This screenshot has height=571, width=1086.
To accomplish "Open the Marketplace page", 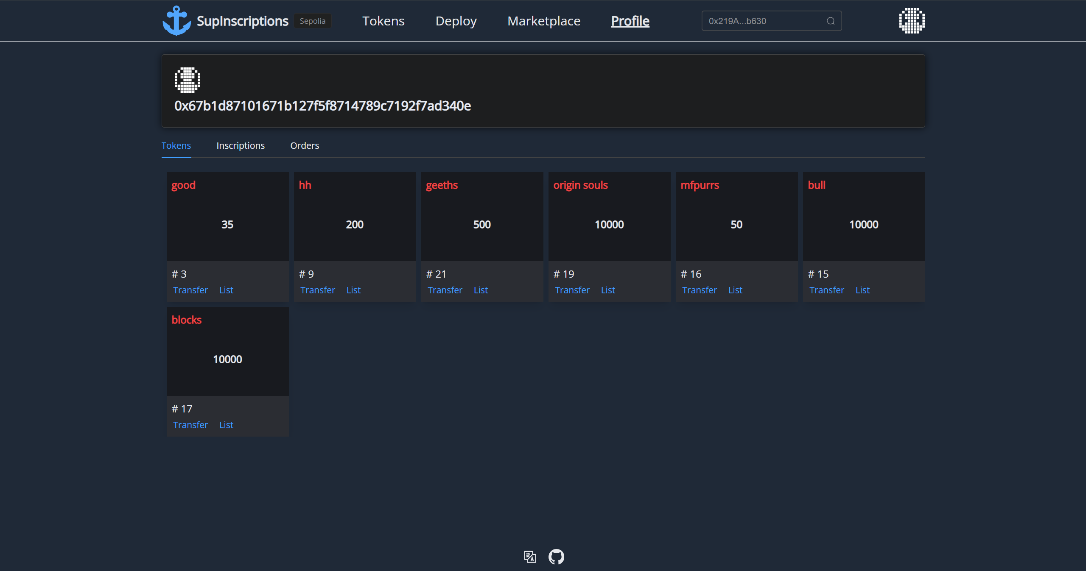I will tap(544, 21).
